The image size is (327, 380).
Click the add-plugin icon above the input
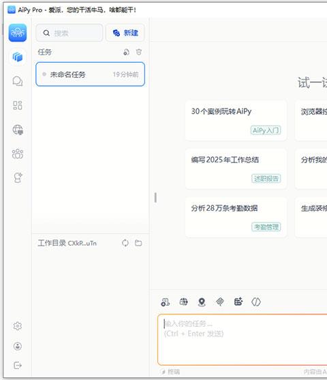coord(238,302)
